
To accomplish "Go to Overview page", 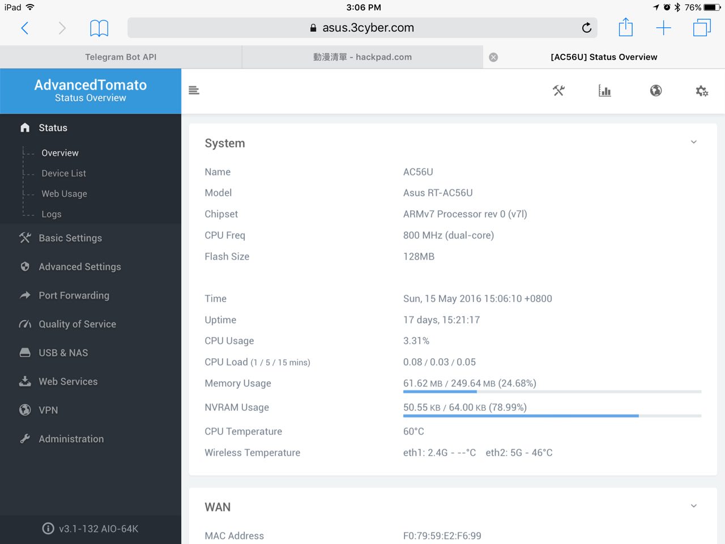I will pos(60,153).
